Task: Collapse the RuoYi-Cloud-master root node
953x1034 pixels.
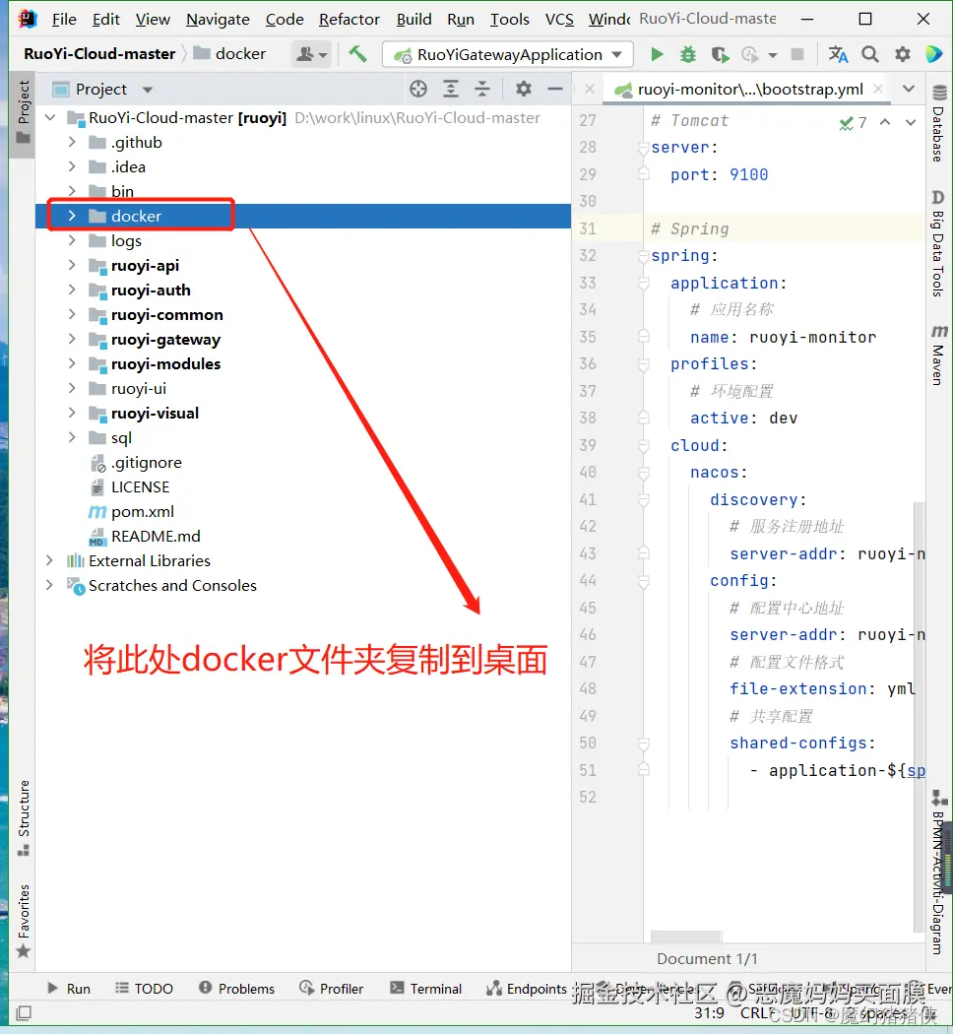Action: 49,117
